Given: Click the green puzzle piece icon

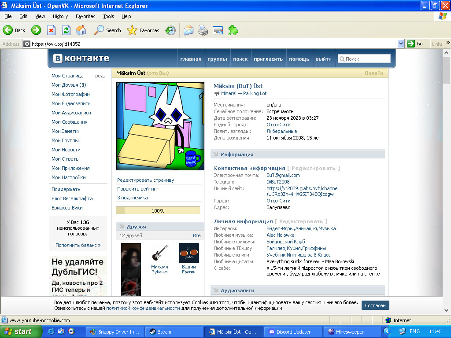Looking at the screenshot, I should point(233,30).
